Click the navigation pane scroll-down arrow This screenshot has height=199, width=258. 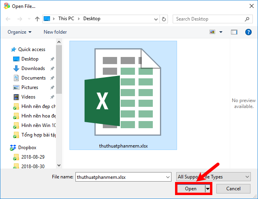point(59,165)
